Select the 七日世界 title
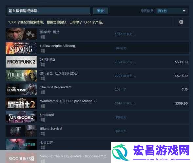Image resolution: width=193 pixels, height=163 pixels. pyautogui.click(x=47, y=142)
